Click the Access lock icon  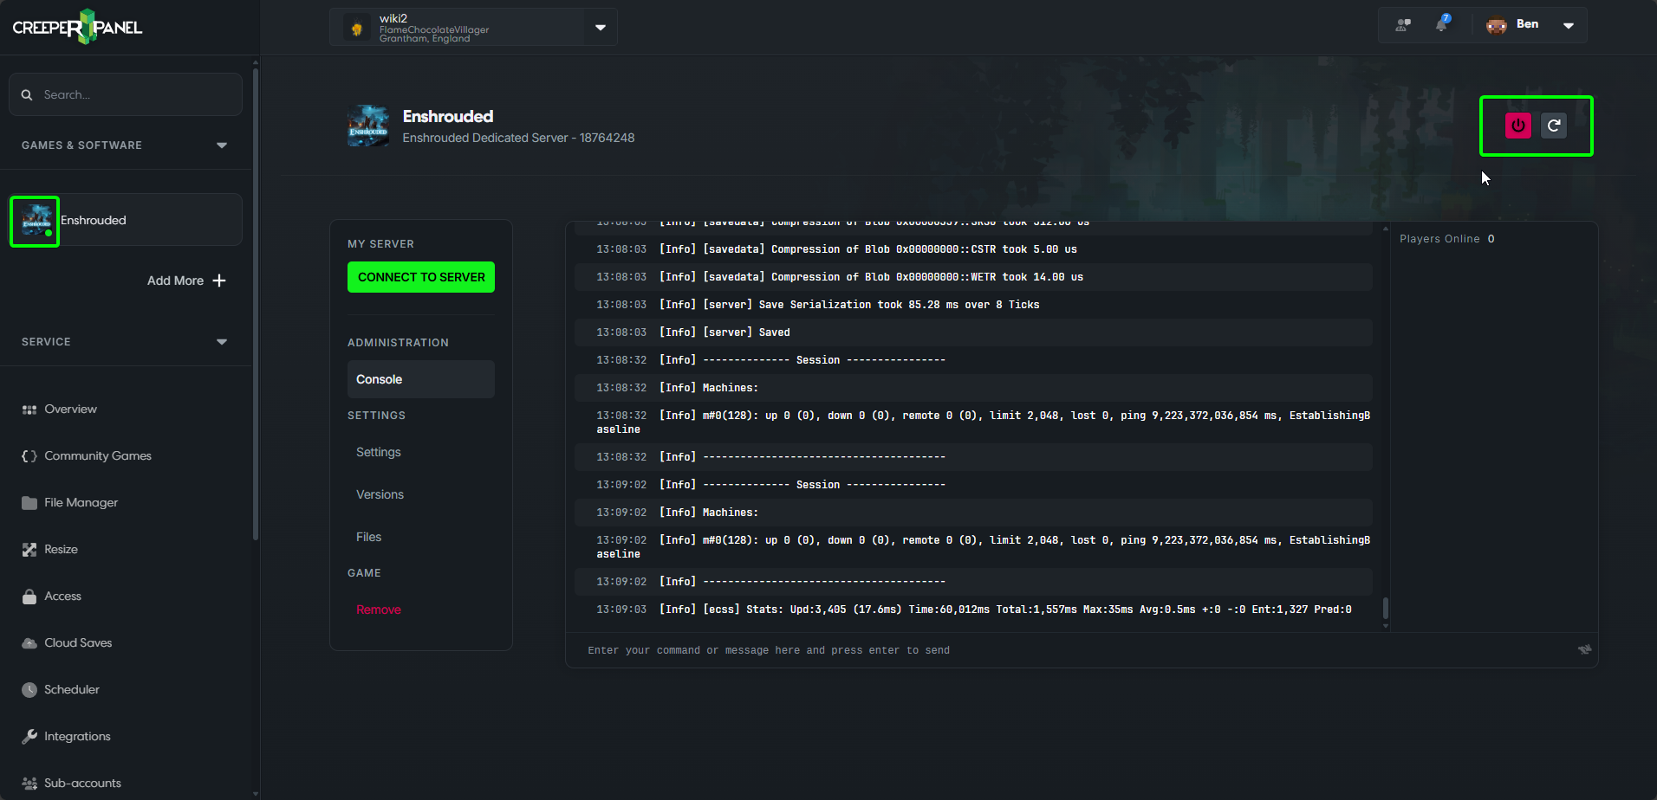click(29, 597)
